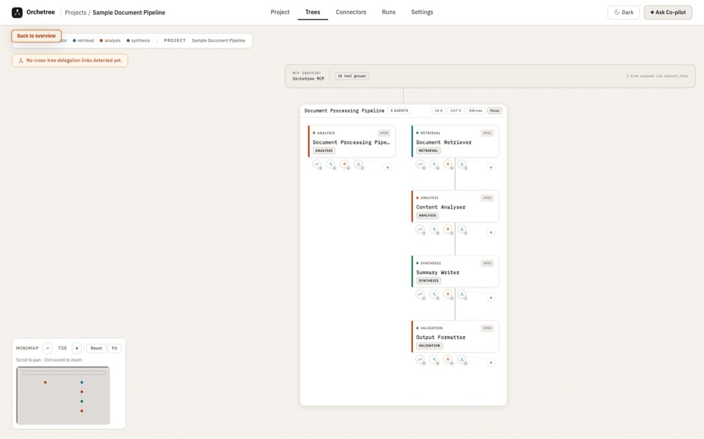
Task: Click the Focus button on pipeline
Action: click(494, 111)
